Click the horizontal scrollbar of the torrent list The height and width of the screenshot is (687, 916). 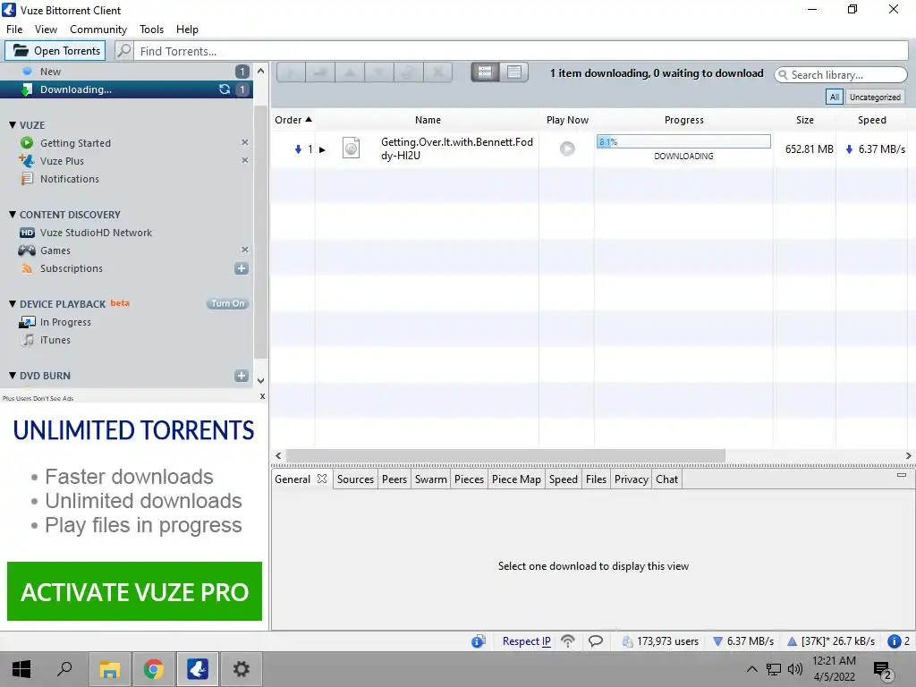pos(506,455)
